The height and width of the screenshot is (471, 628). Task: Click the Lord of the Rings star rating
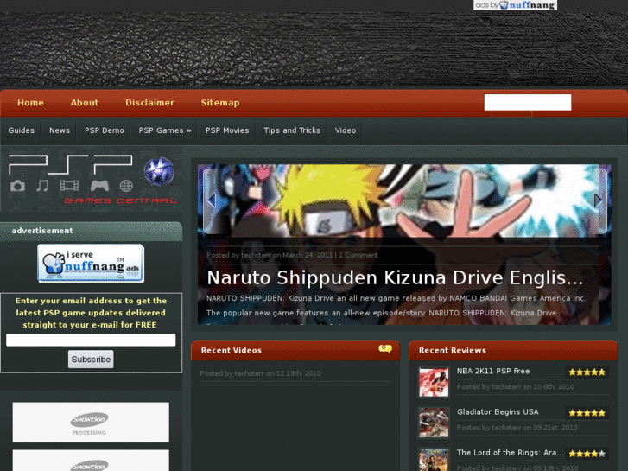[x=587, y=454]
